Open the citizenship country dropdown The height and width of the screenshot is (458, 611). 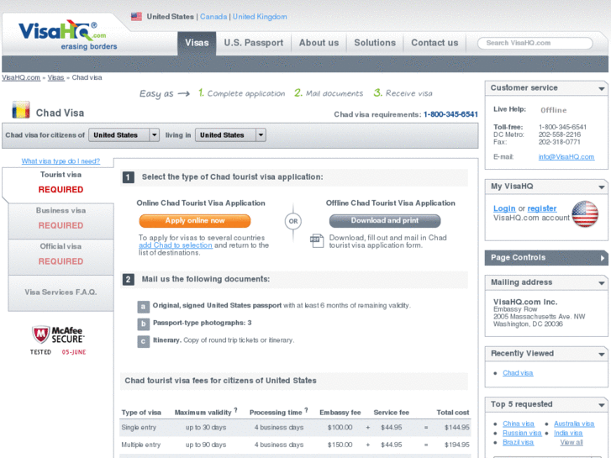(x=124, y=134)
